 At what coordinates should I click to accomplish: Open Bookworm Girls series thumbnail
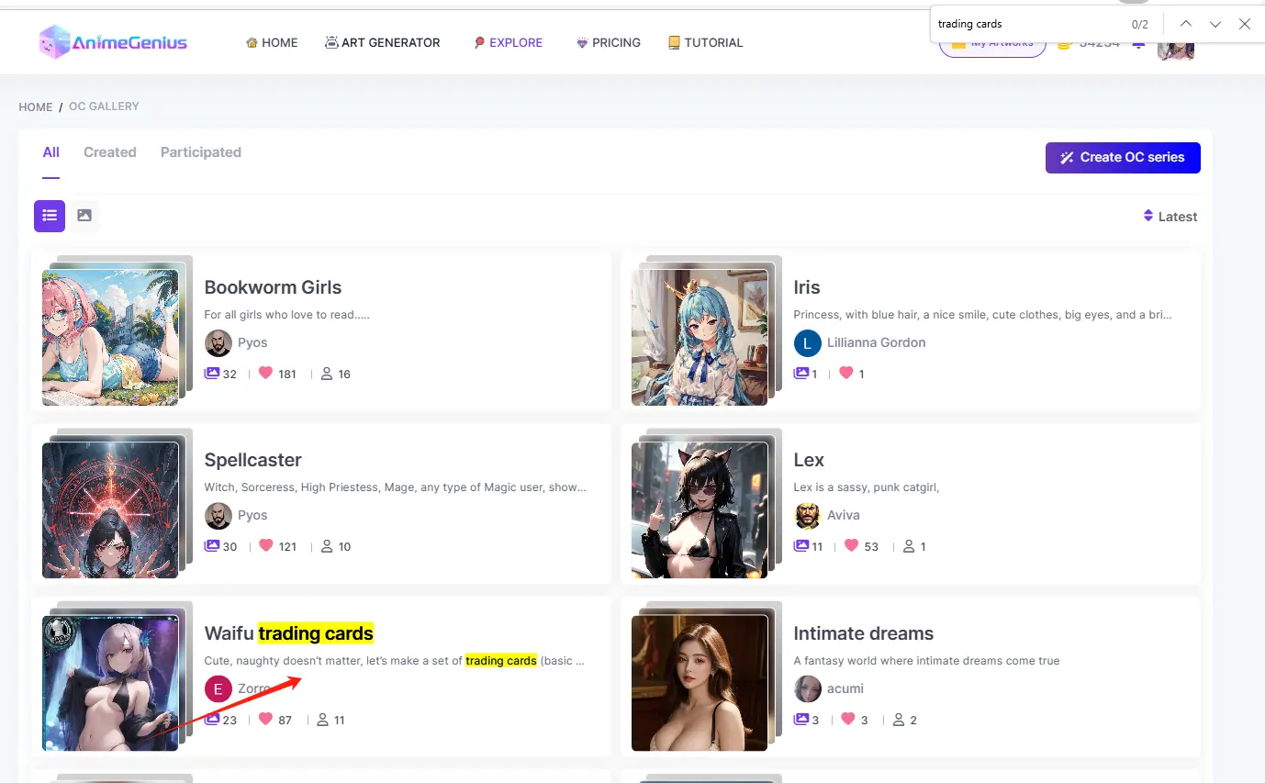(110, 337)
